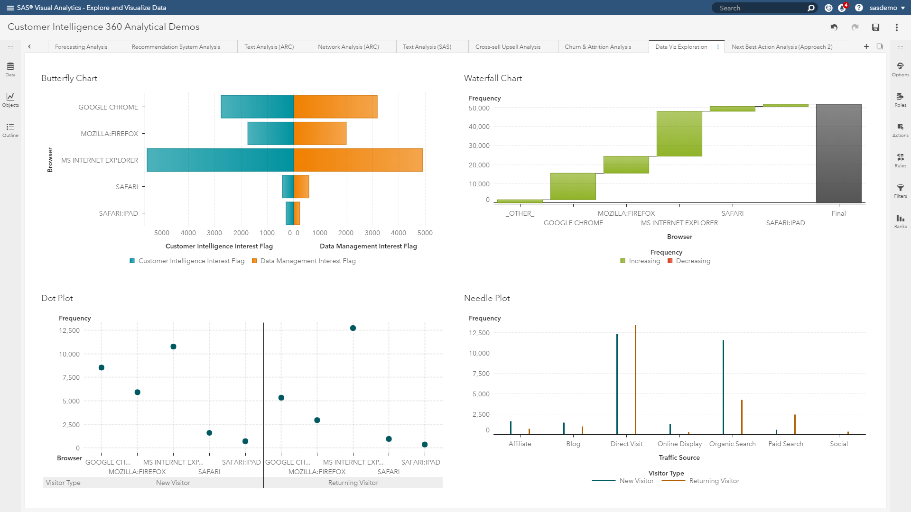
Task: Save the report with the disk icon
Action: point(876,27)
